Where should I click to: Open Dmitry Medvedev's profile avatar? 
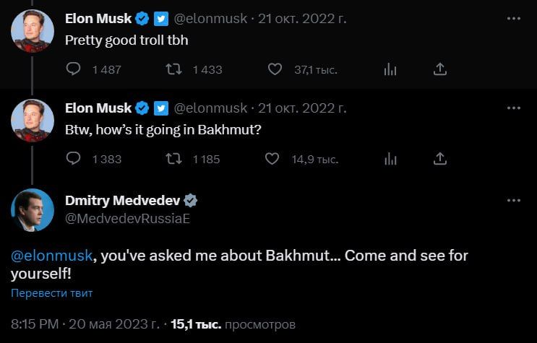point(33,210)
